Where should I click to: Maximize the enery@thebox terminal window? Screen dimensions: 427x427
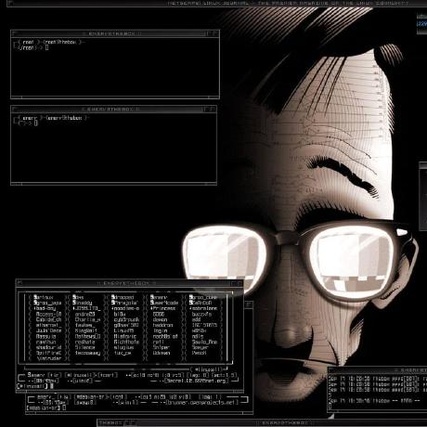(206, 109)
